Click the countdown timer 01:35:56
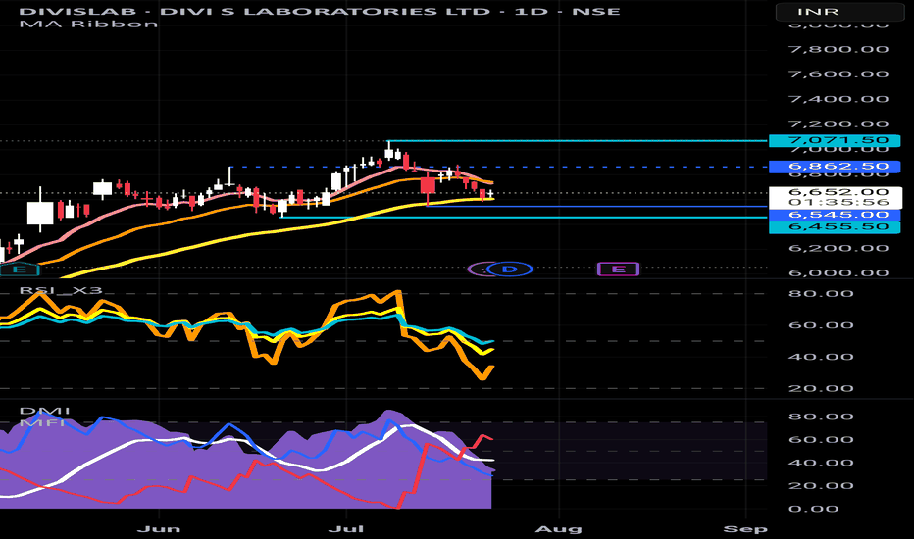Viewport: 914px width, 539px height. point(838,203)
